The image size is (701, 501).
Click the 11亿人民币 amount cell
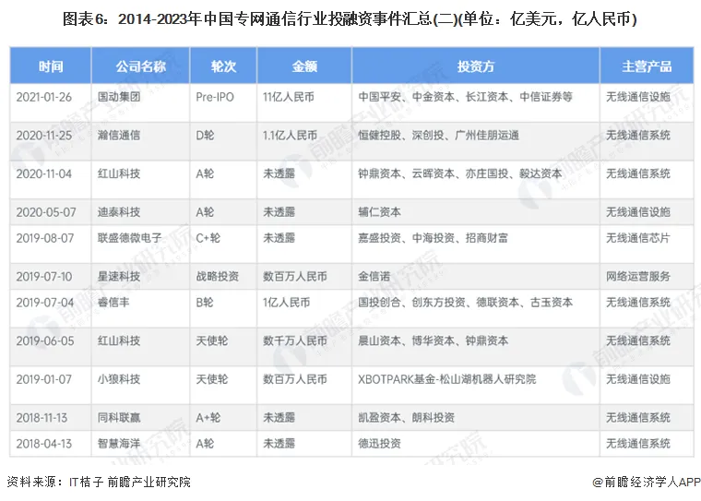289,97
